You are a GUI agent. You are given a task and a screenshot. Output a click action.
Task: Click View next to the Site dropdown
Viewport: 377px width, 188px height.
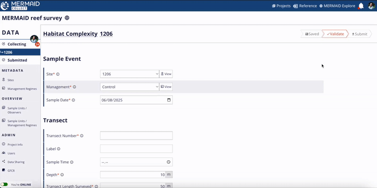click(166, 74)
